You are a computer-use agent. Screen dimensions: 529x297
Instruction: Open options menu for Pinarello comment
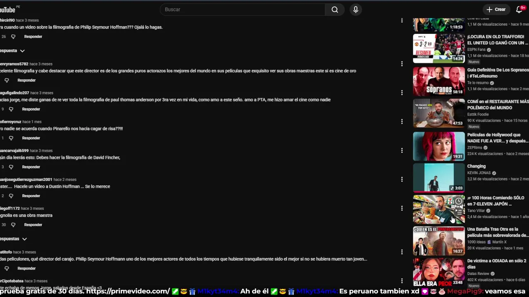coord(402,122)
